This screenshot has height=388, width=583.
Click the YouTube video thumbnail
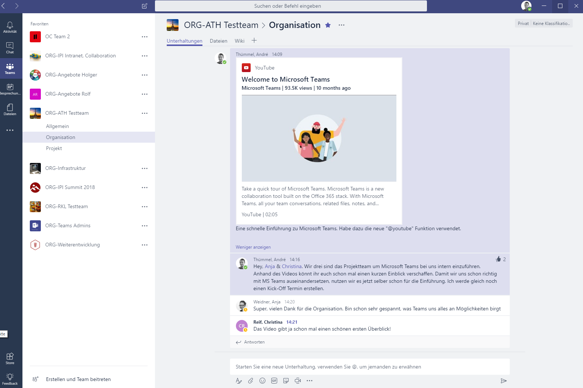319,138
